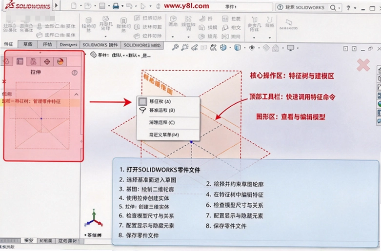Click the Rebuild icon beside the website text
381x251 pixels.
[158, 6]
